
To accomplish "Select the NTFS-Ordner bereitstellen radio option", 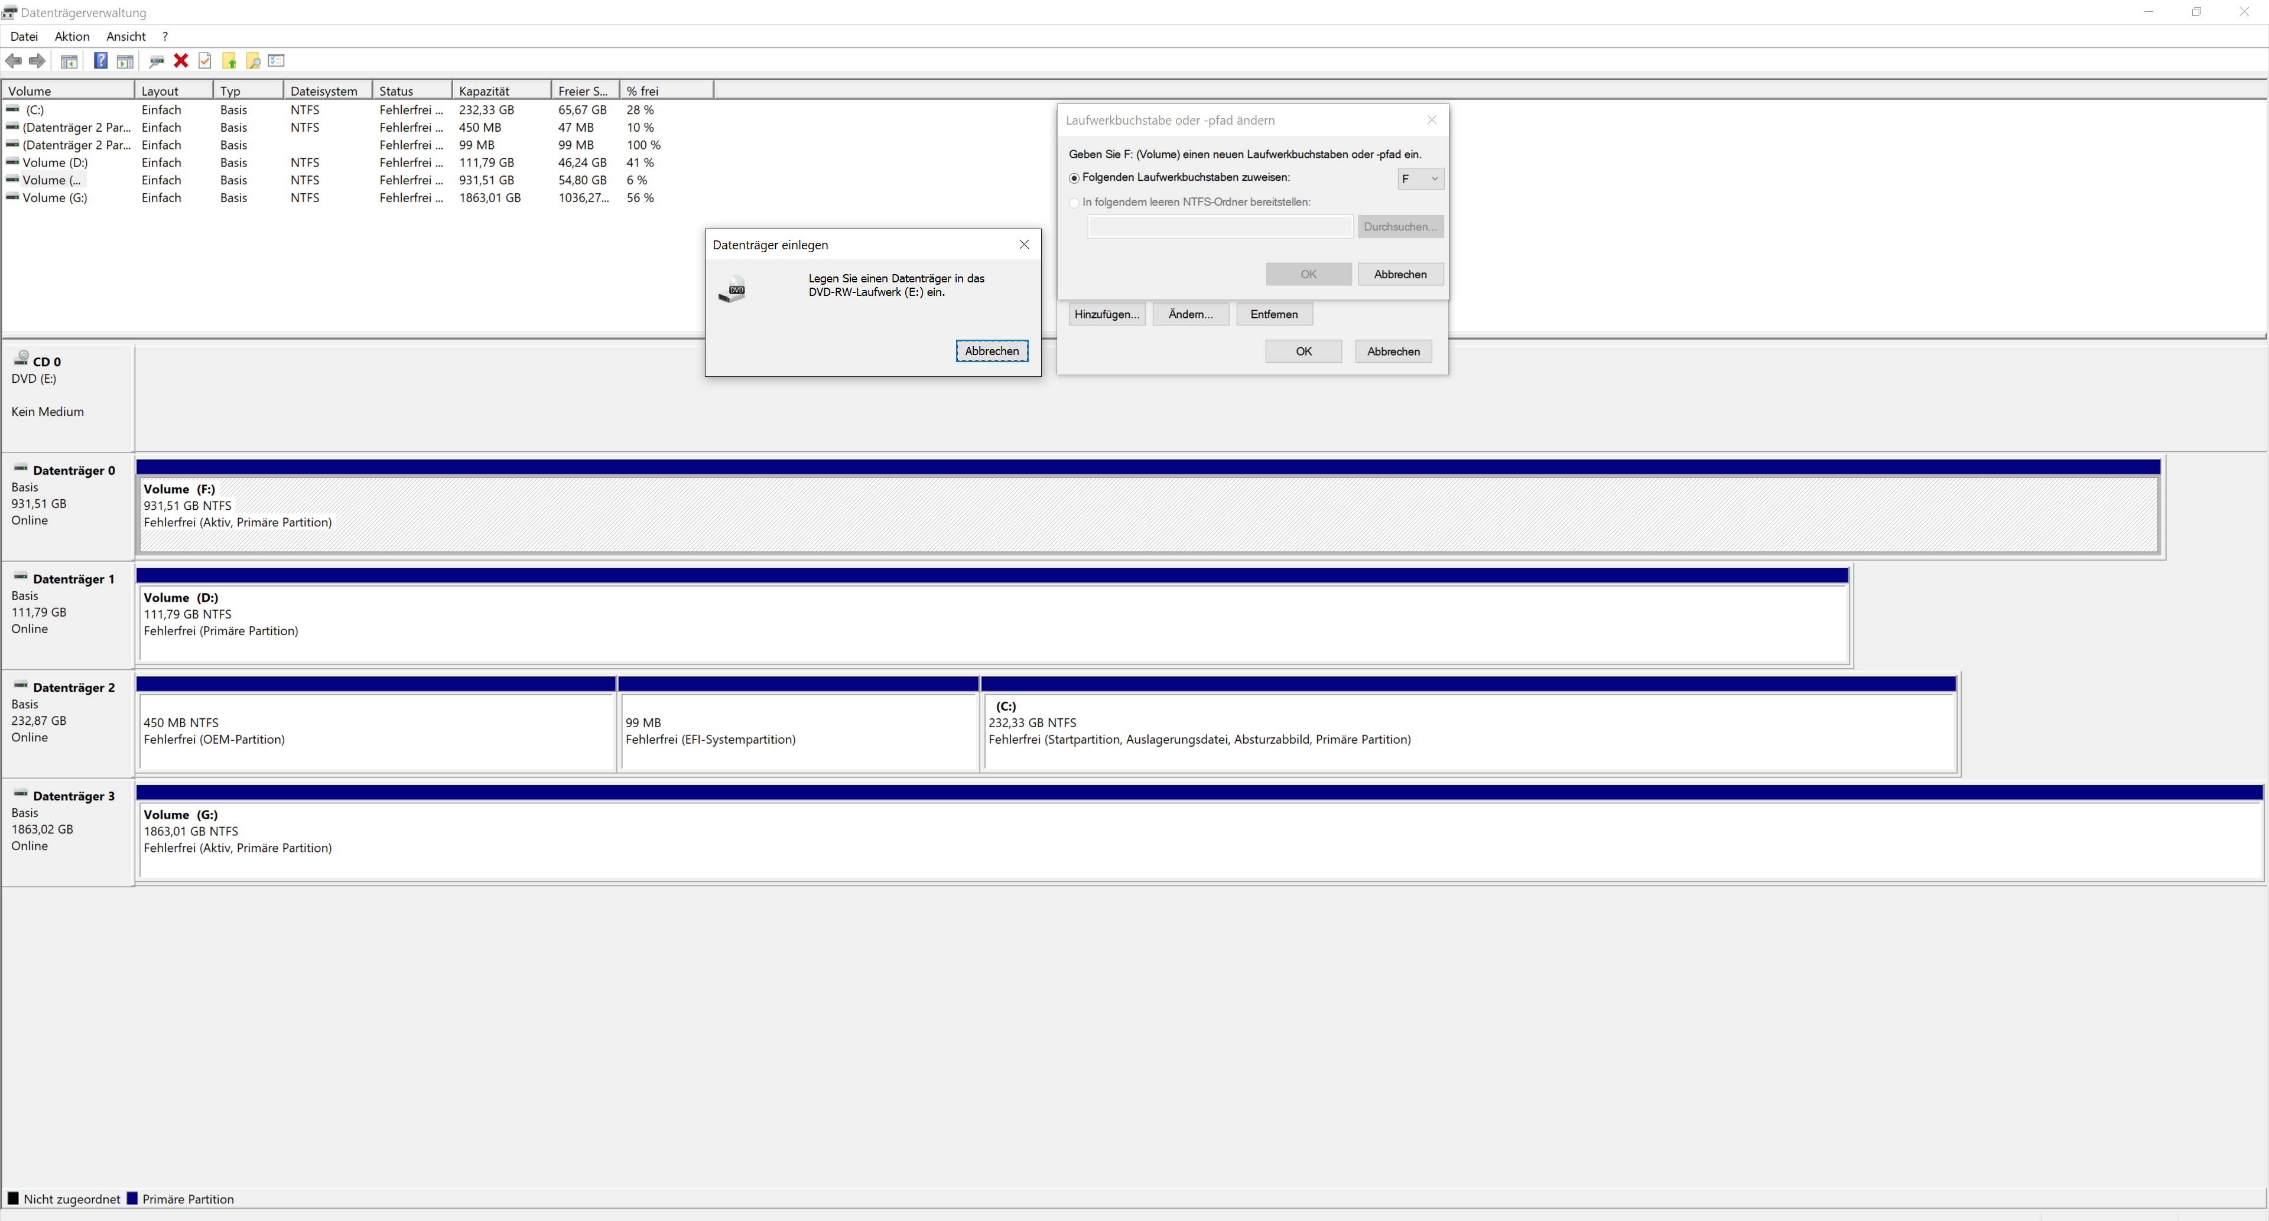I will 1074,203.
